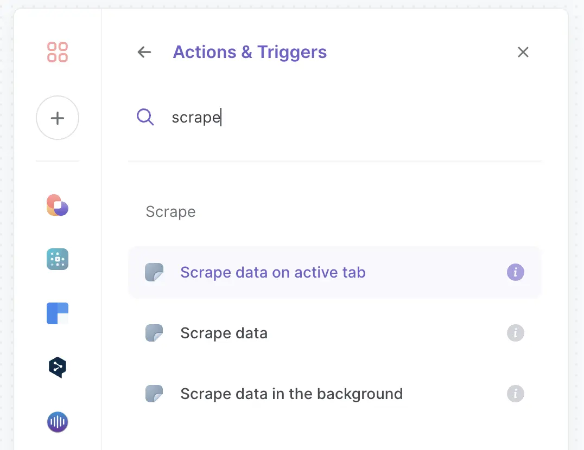Click the round plus add button

click(x=58, y=118)
